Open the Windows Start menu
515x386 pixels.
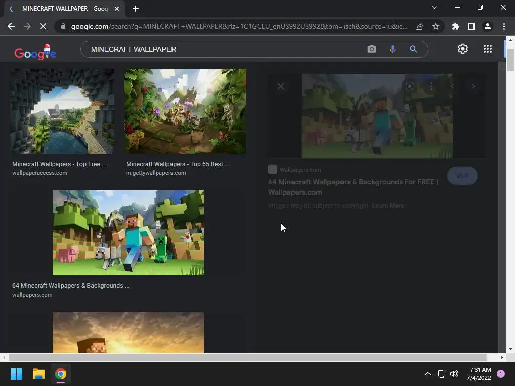[x=16, y=374]
